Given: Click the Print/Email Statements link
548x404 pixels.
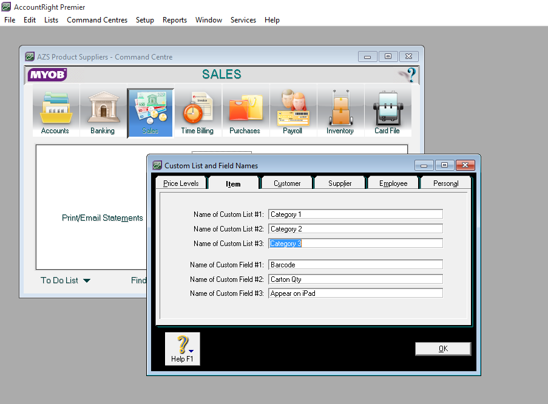Looking at the screenshot, I should click(103, 218).
